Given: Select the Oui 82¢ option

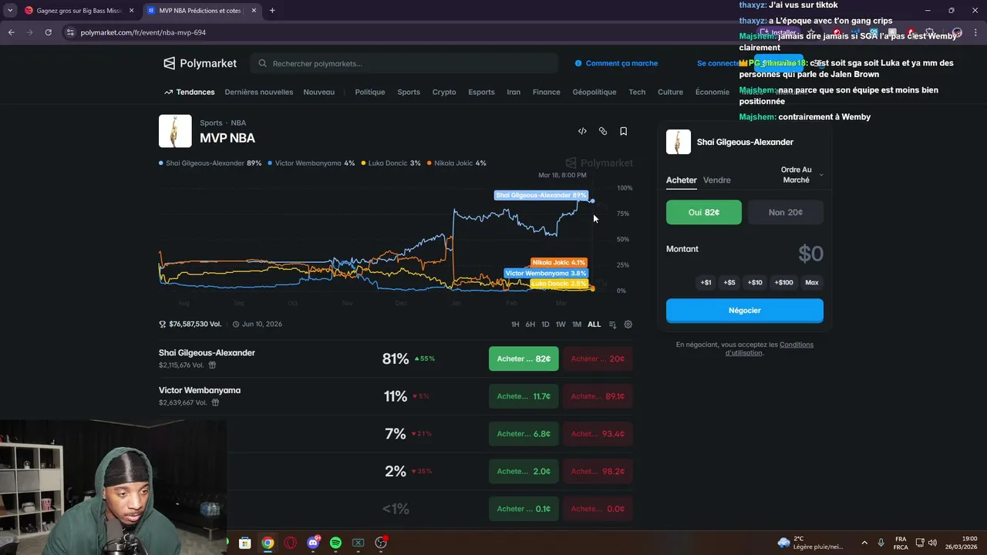Looking at the screenshot, I should [x=704, y=212].
